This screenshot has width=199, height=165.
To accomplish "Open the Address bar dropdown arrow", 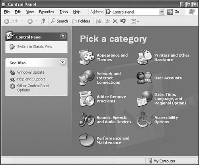I will point(162,12).
